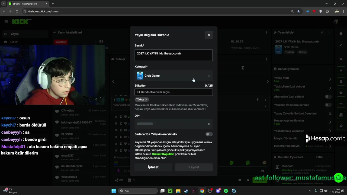Click the focus frame icon in right rail
This screenshot has height=195, width=347.
click(x=341, y=59)
